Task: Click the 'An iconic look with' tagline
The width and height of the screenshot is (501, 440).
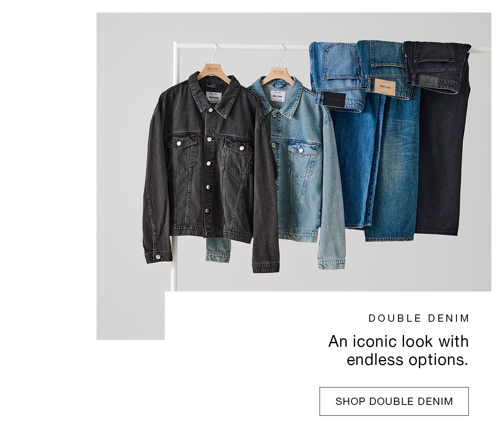Action: (398, 342)
